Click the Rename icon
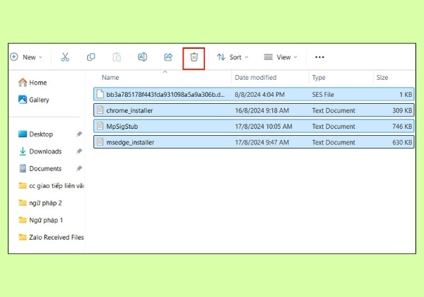The height and width of the screenshot is (297, 424). coord(143,57)
